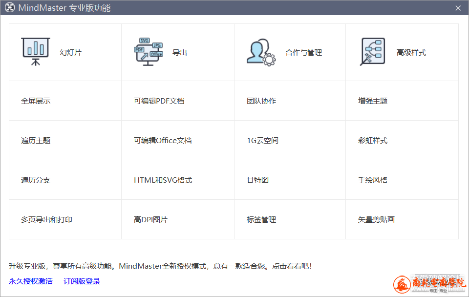Click the 团队协作 feature cell
469x297 pixels.
tap(290, 101)
